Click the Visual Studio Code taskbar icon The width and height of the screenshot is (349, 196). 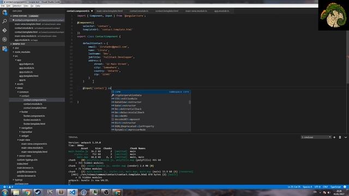(x=72, y=192)
